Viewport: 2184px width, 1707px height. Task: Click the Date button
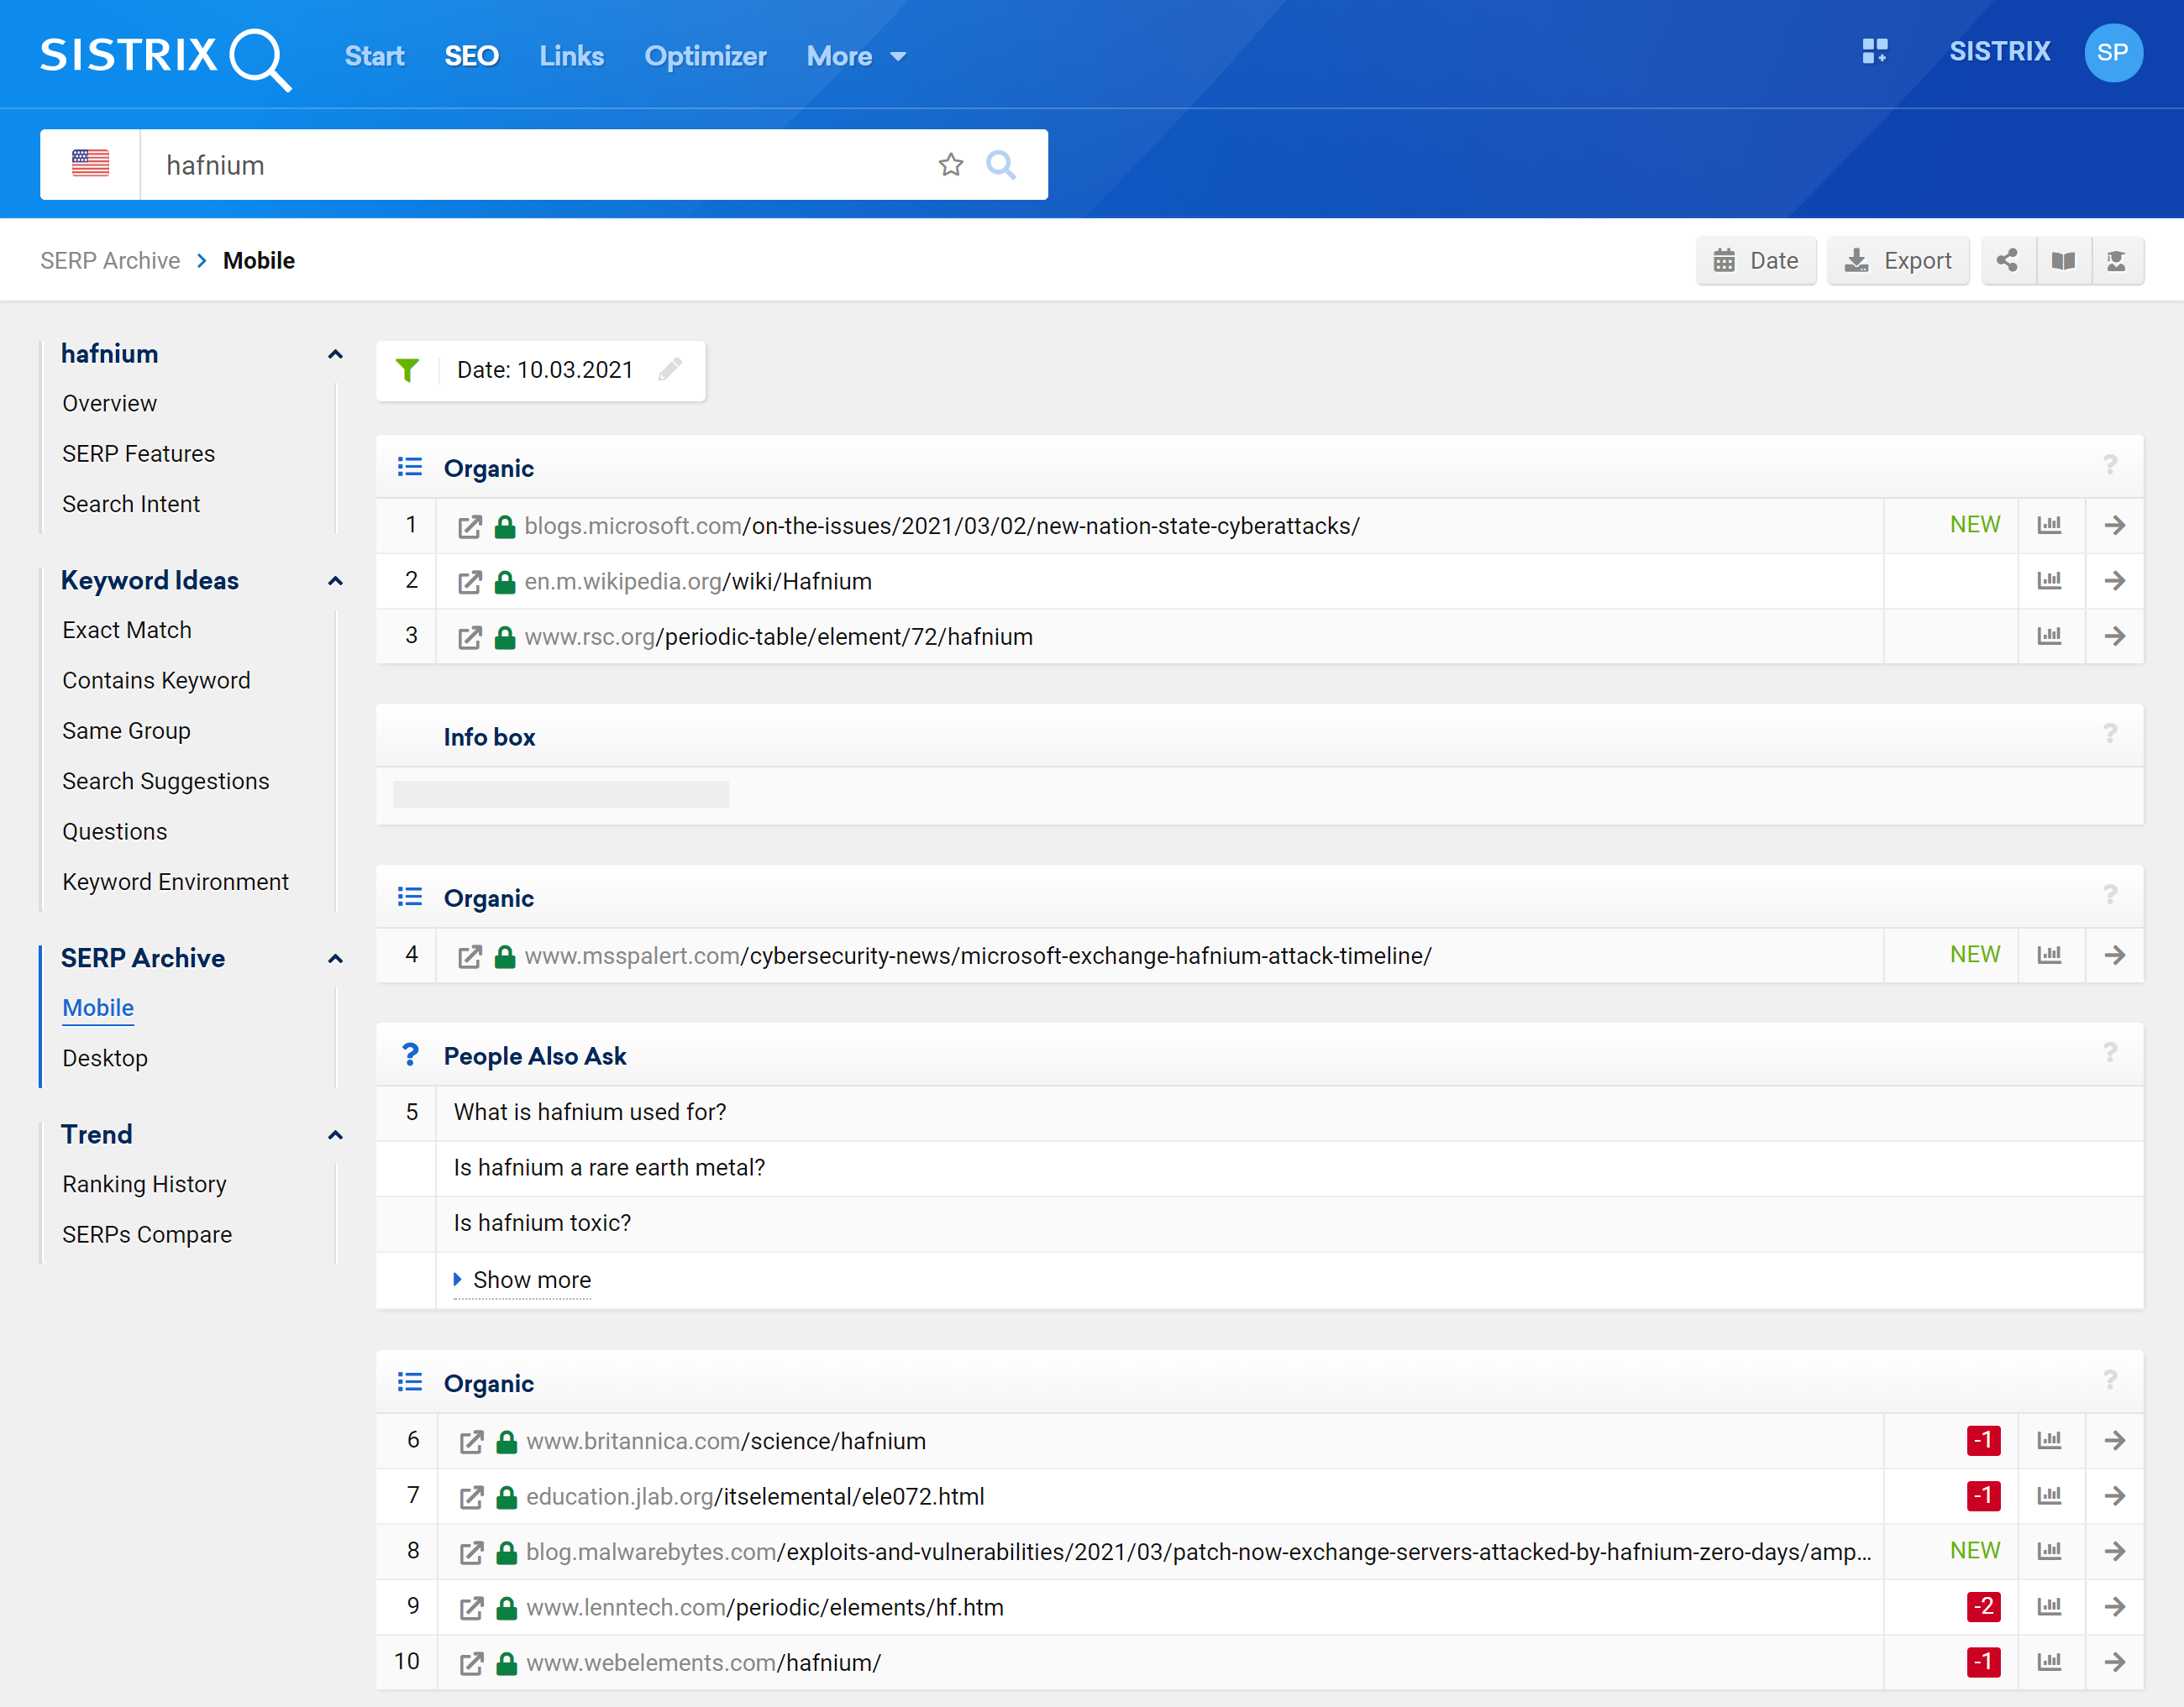(x=1756, y=261)
